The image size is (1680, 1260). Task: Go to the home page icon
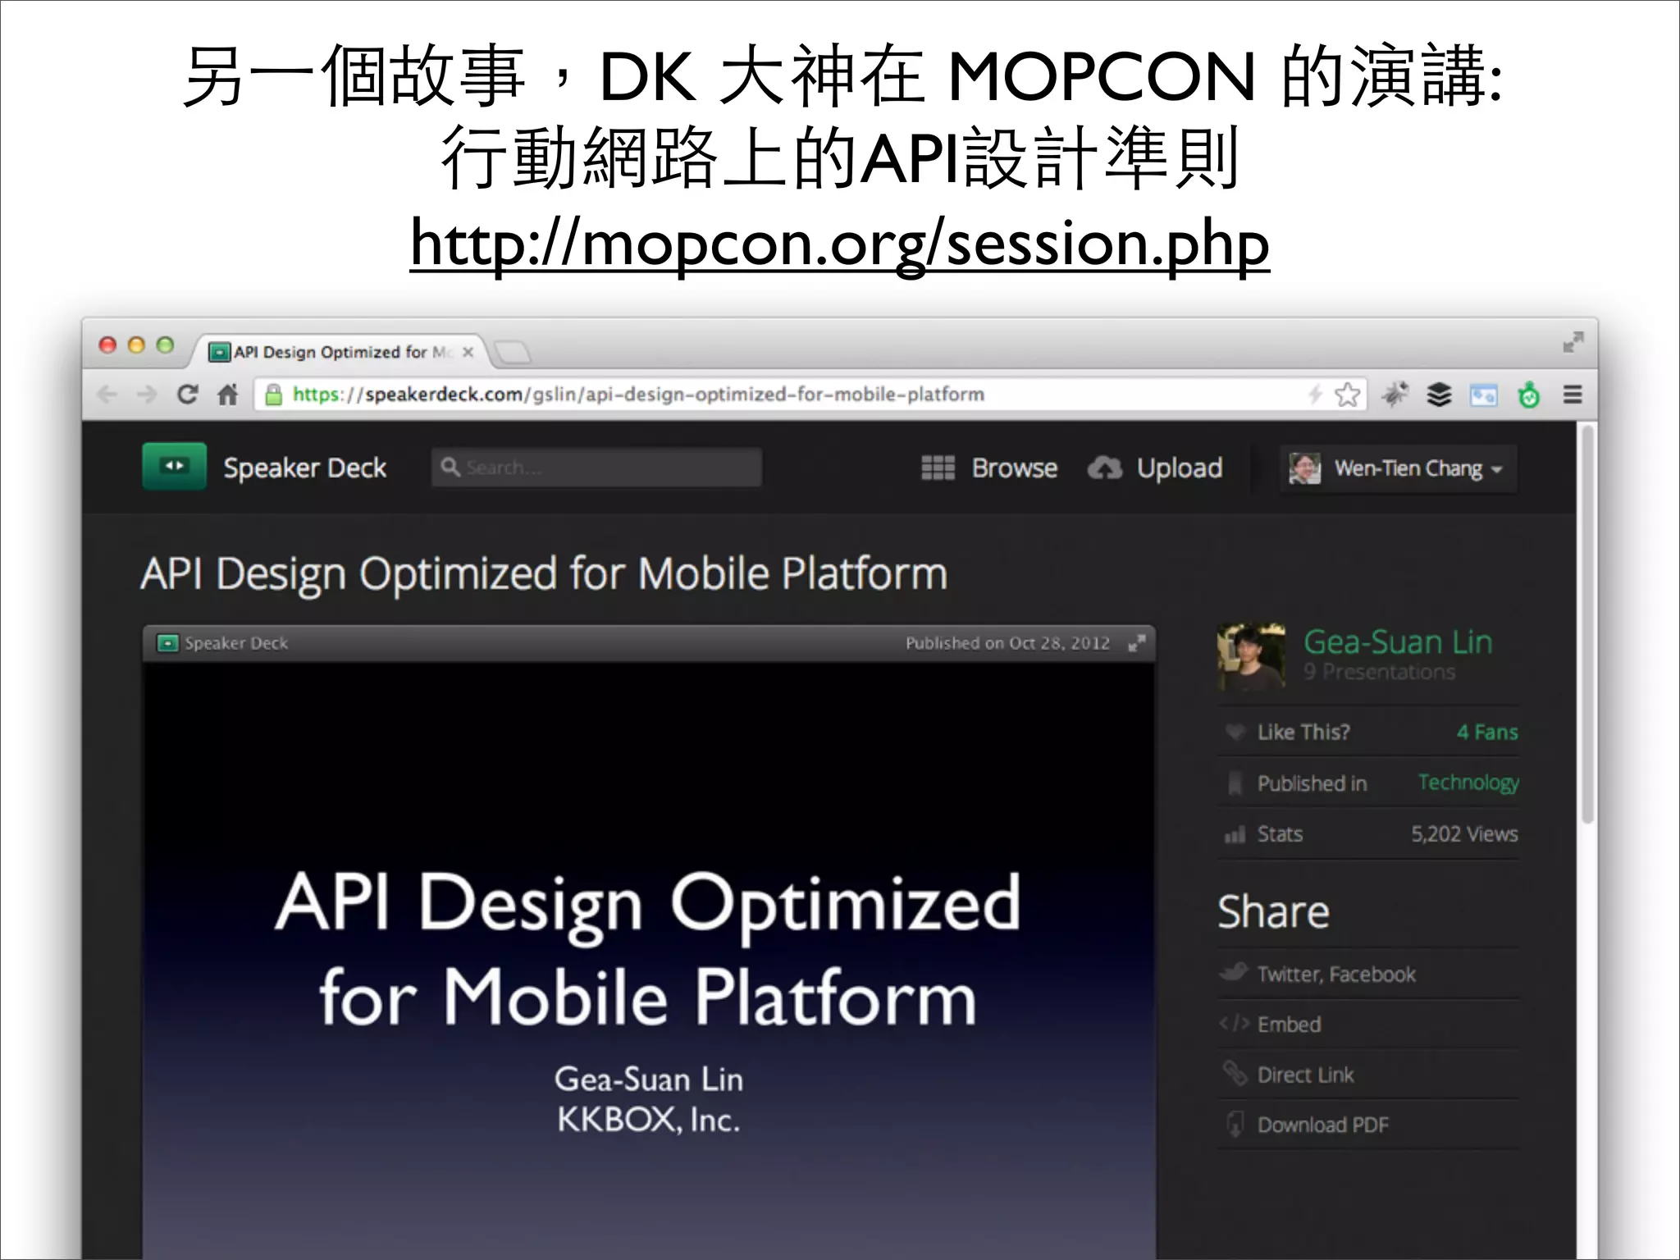(228, 395)
